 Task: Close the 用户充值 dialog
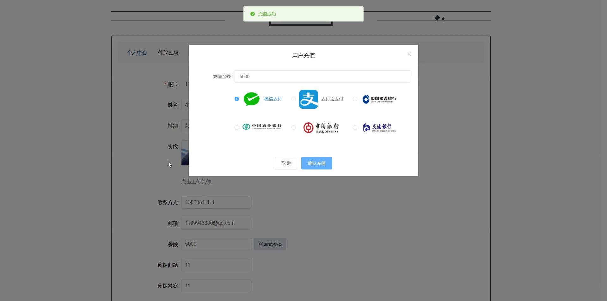(409, 54)
